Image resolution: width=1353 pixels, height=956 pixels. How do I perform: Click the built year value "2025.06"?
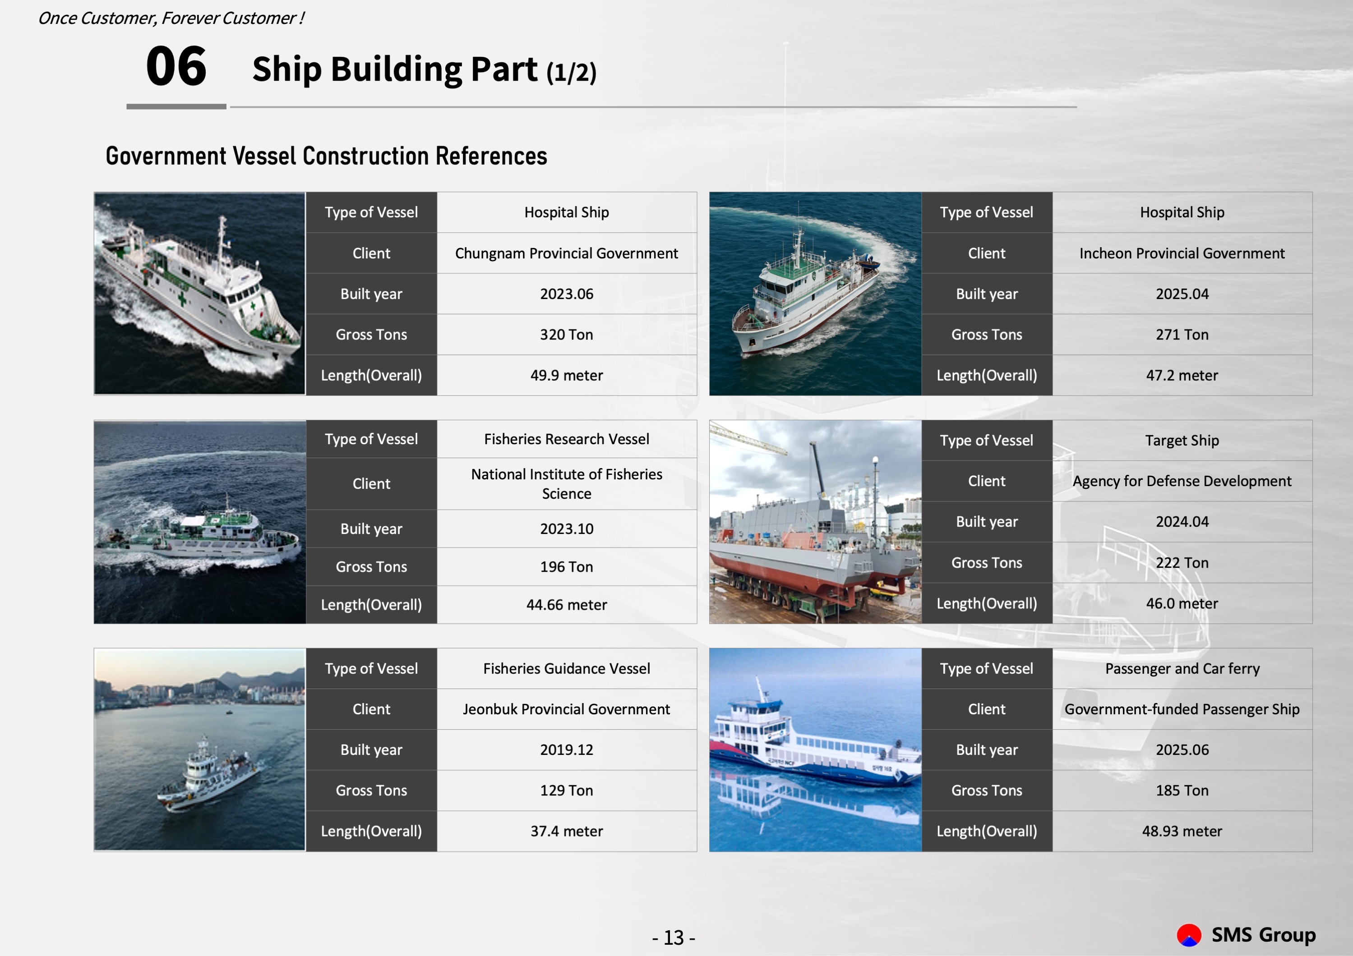coord(1182,750)
